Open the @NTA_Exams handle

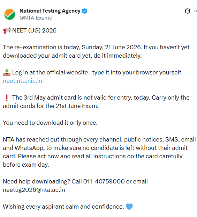pyautogui.click(x=36, y=18)
